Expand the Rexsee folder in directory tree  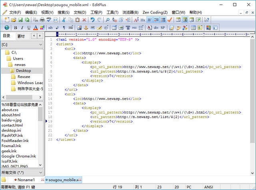pos(24,77)
